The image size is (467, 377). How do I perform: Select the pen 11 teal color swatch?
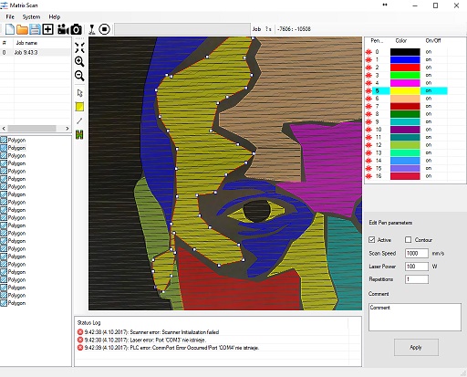(405, 137)
